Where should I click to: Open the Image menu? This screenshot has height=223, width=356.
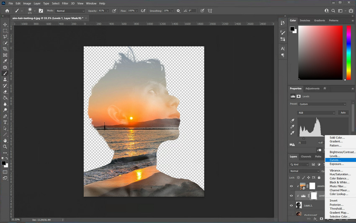click(x=27, y=3)
